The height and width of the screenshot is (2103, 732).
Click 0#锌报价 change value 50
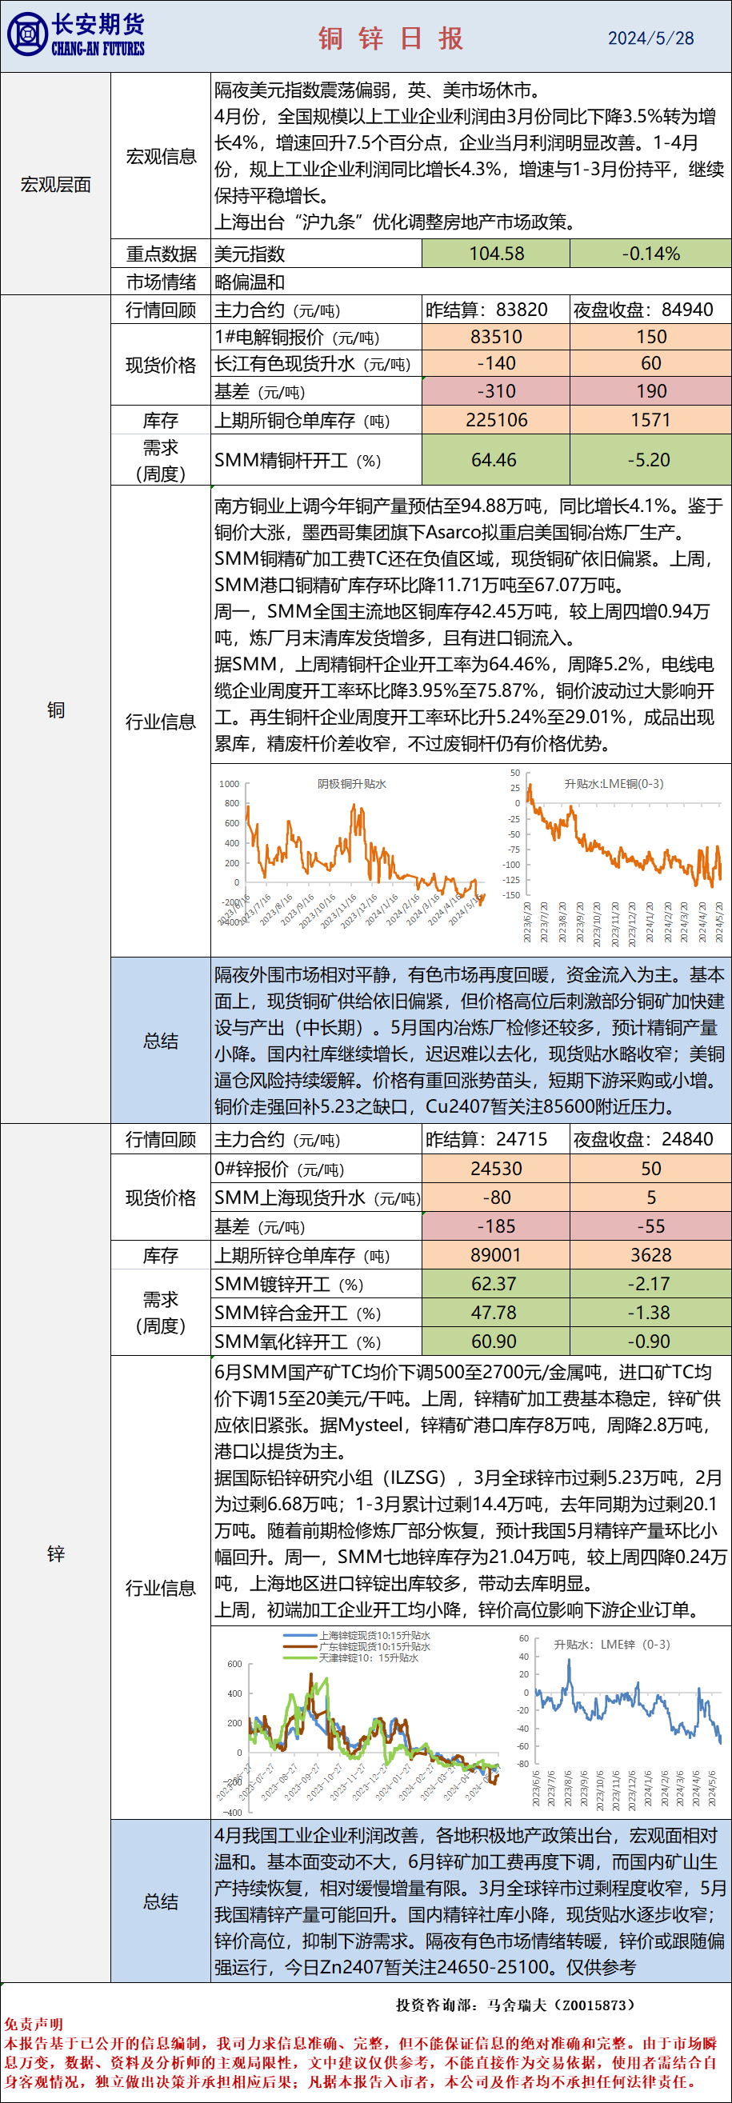(650, 1168)
